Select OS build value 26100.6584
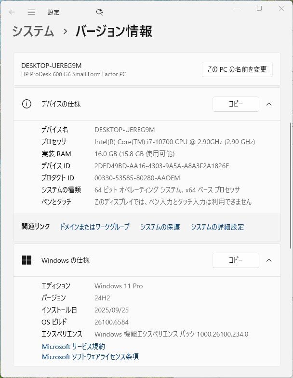 click(112, 322)
